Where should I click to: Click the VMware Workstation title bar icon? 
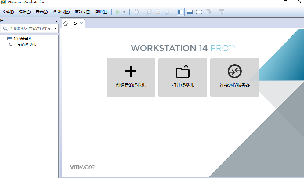[3, 2]
